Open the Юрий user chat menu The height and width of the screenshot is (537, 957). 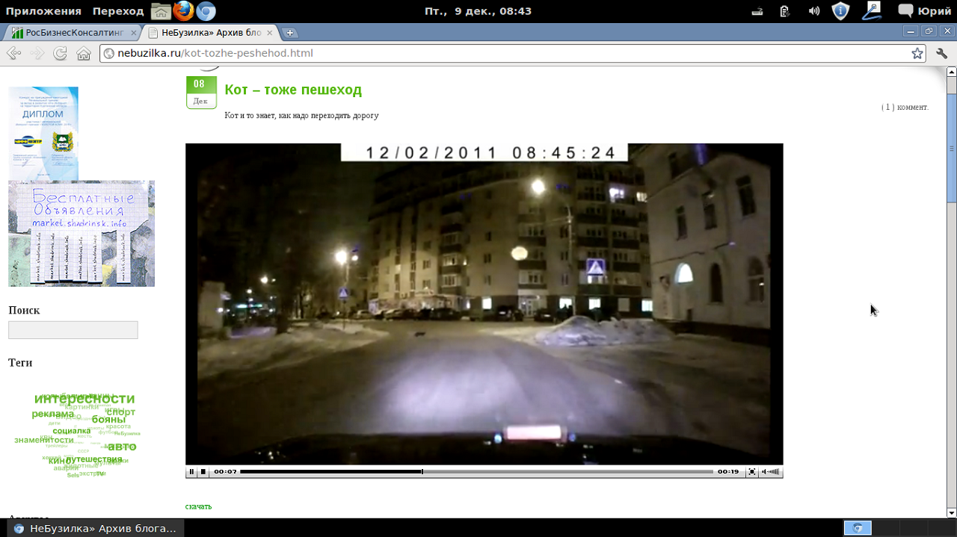(925, 11)
